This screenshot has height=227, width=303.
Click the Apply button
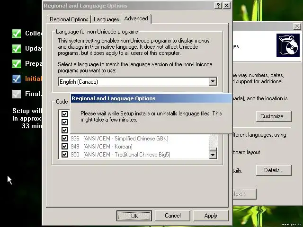pyautogui.click(x=211, y=216)
